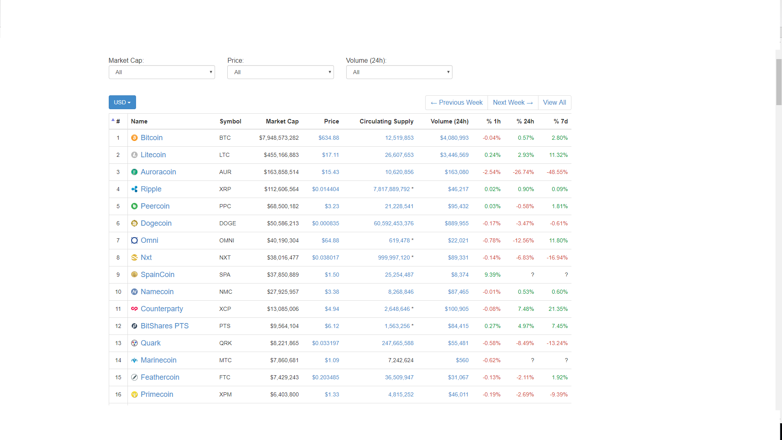Click Bitcoin volume $4,080,993
Viewport: 782px width, 440px height.
pyautogui.click(x=454, y=138)
